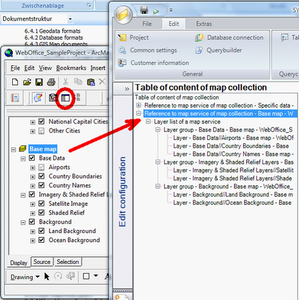
Task: Click the Edit configuration vertical label
Action: coord(122,192)
